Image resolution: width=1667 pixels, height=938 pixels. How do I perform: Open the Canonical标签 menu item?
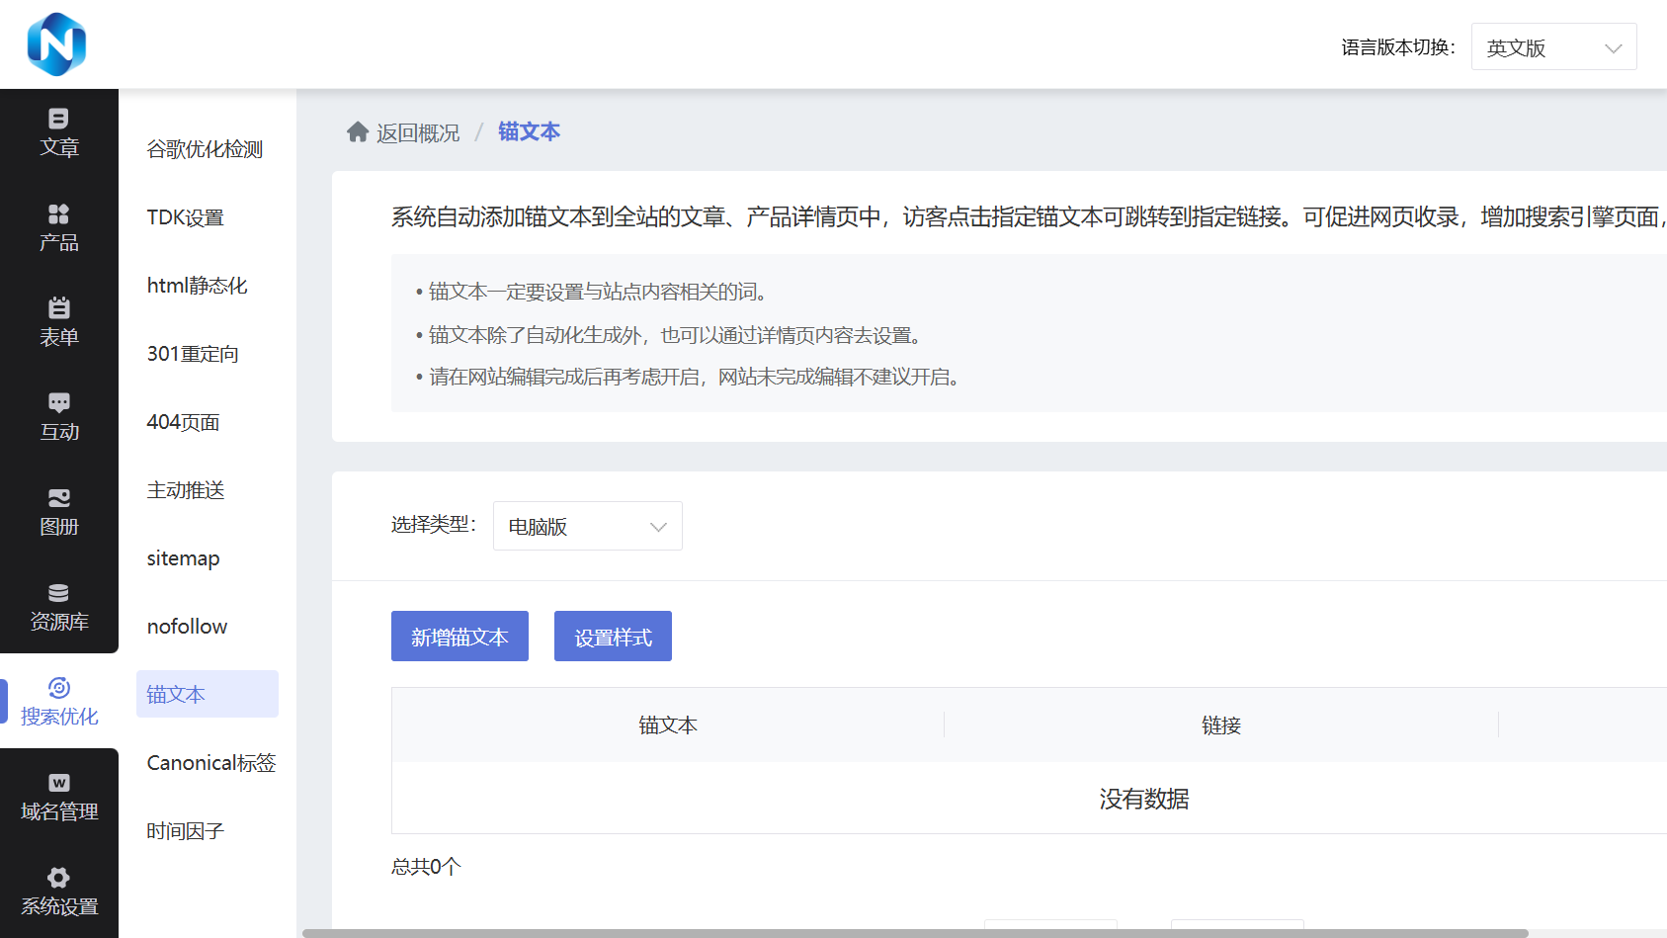pos(211,763)
